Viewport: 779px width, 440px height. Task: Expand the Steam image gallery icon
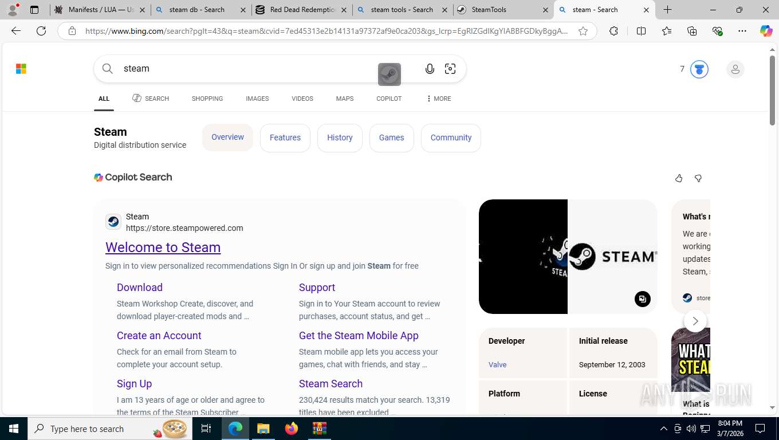[x=643, y=299]
